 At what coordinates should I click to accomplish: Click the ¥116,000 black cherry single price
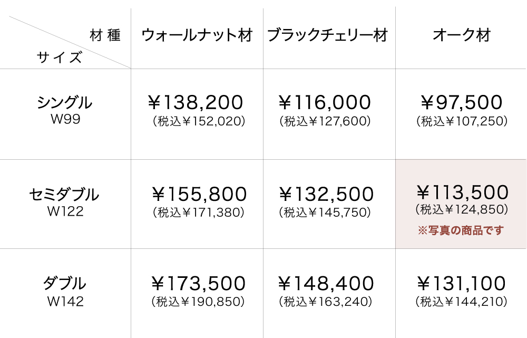[x=325, y=102]
